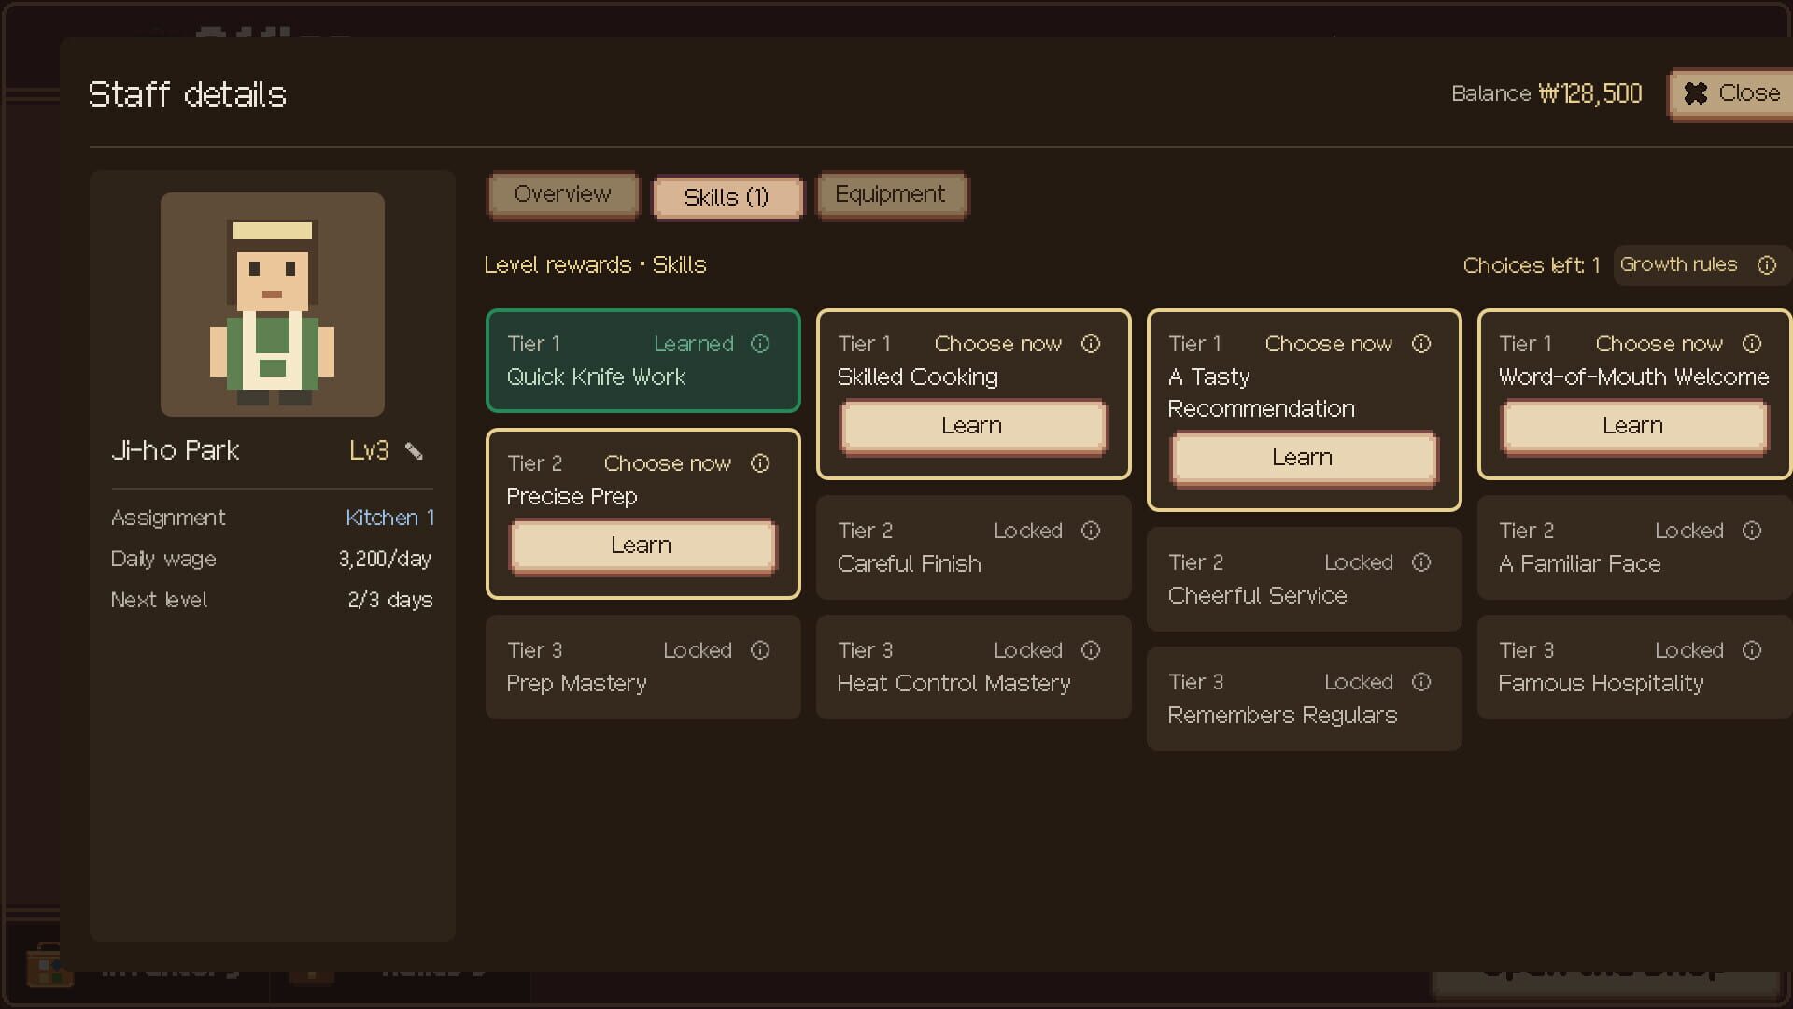Screen dimensions: 1793x1009
Task: Show info for Famous Hospitality skill
Action: [1752, 650]
